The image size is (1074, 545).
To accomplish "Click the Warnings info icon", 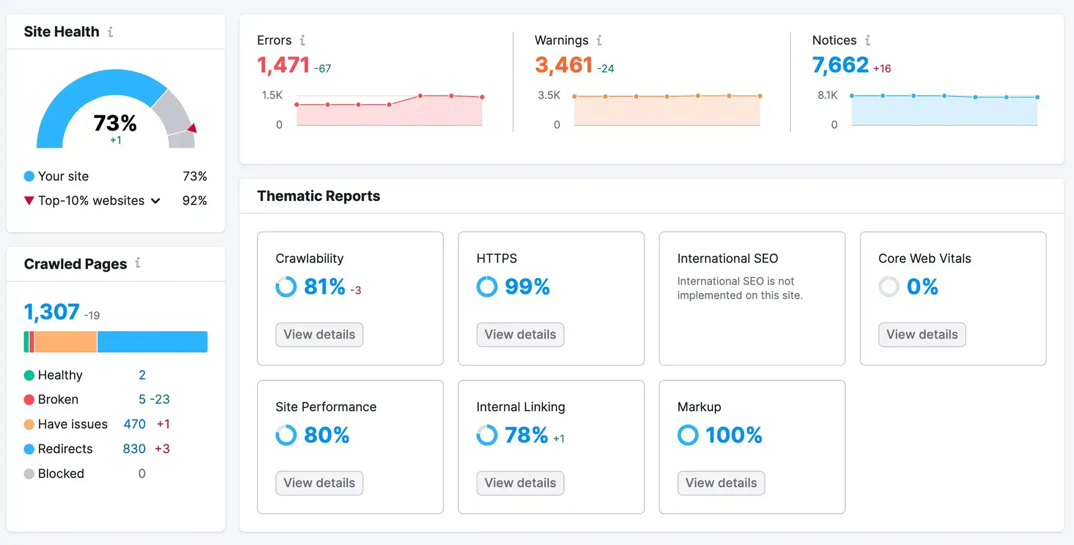I will click(600, 40).
